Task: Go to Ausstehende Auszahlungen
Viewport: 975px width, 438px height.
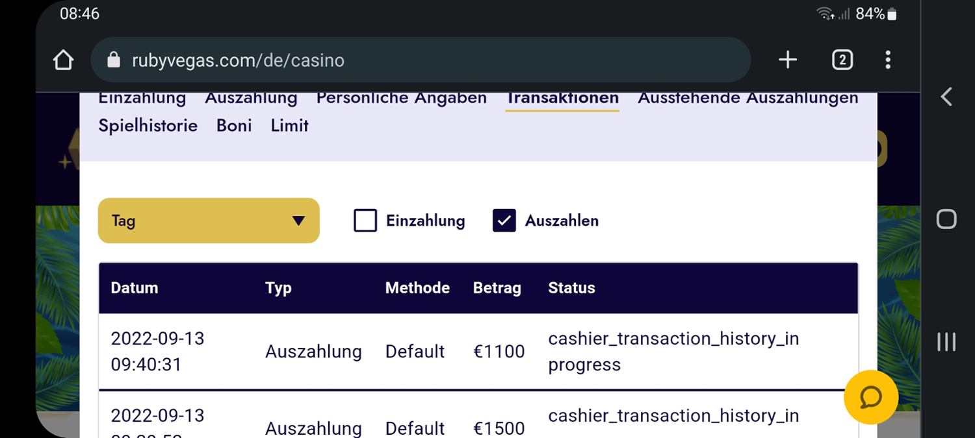Action: pos(747,99)
